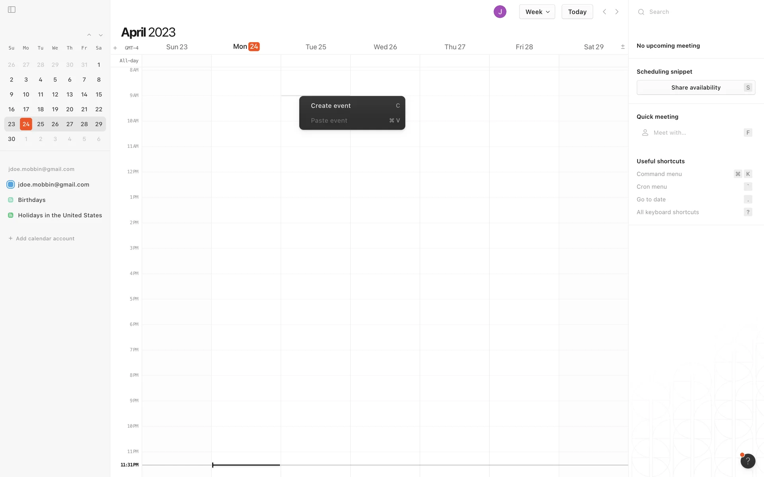This screenshot has width=764, height=477.
Task: Open the help question mark button
Action: tap(748, 461)
